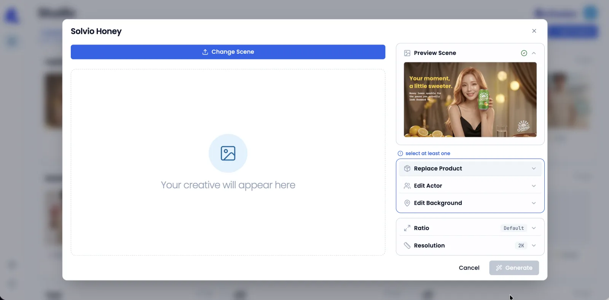Viewport: 609px width, 300px height.
Task: Click the Change Scene button
Action: tap(228, 52)
